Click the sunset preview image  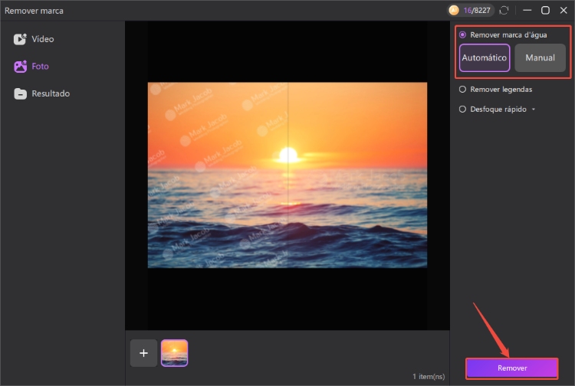coord(287,175)
